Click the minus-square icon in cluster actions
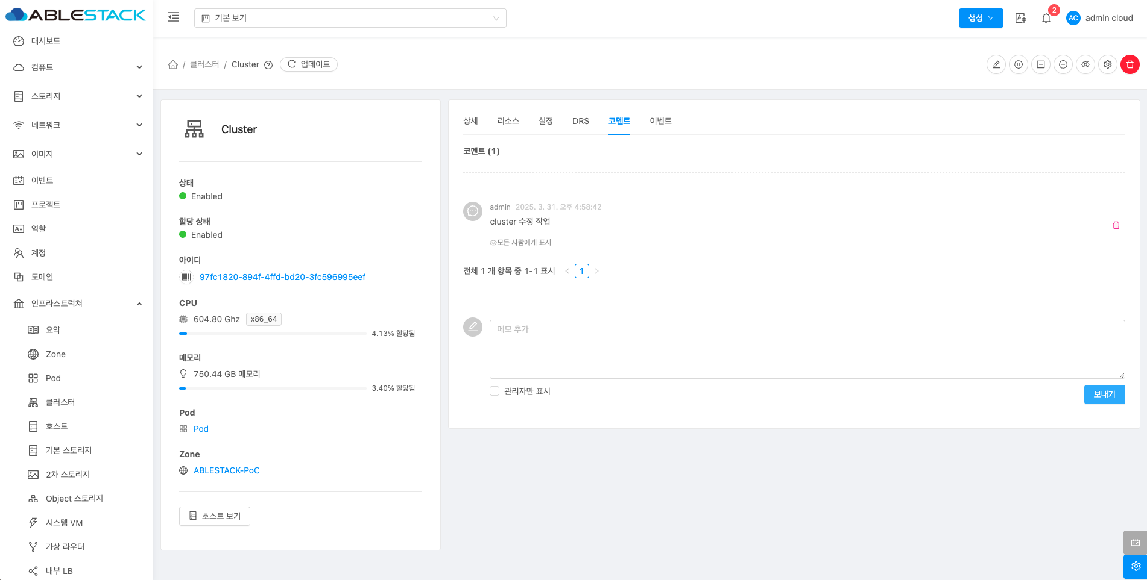 1041,64
